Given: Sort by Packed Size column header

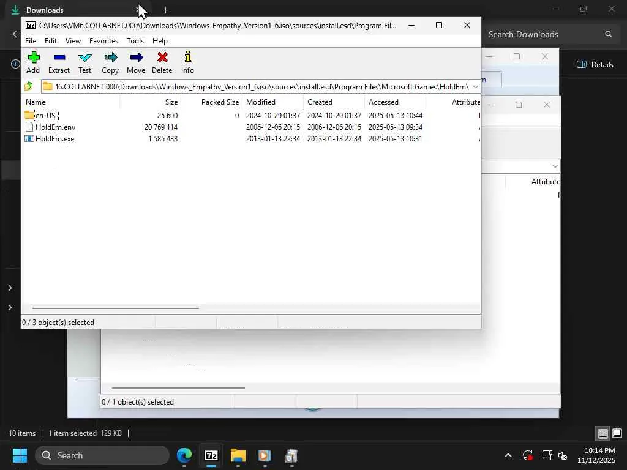Looking at the screenshot, I should point(211,102).
